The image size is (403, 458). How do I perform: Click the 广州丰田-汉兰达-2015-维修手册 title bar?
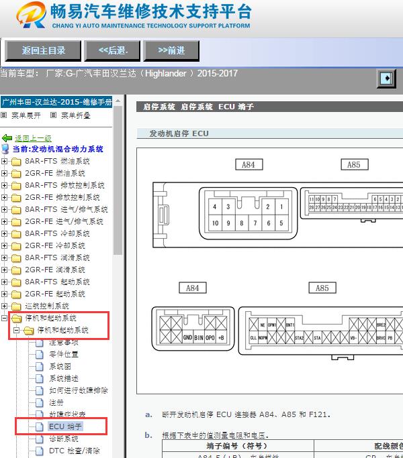pyautogui.click(x=56, y=102)
